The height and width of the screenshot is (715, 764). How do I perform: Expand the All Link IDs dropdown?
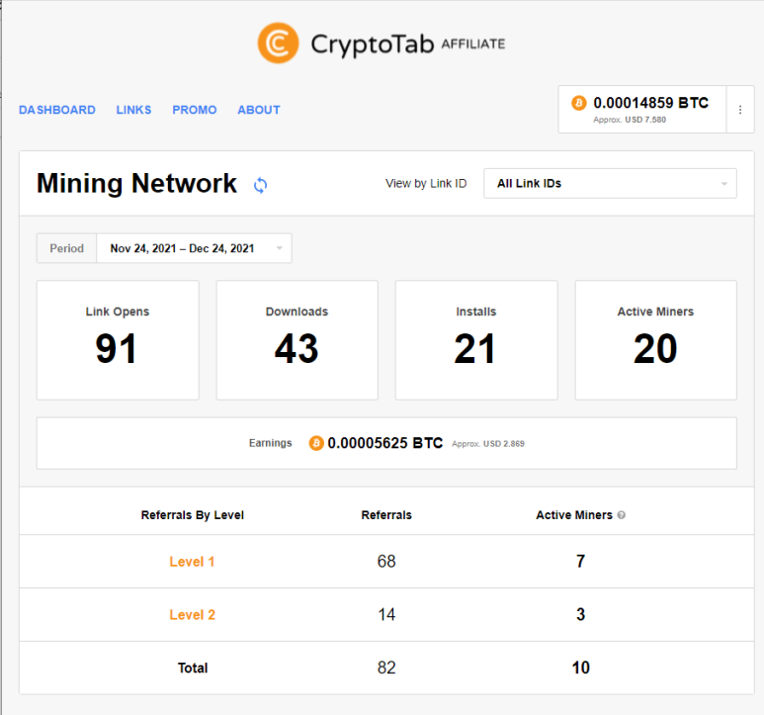pyautogui.click(x=610, y=183)
